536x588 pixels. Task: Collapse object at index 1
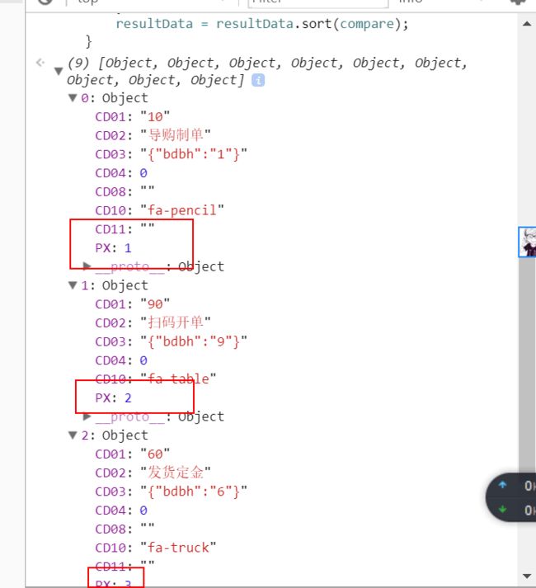point(73,285)
